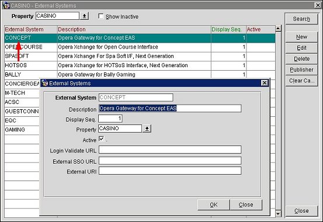323x222 pixels.
Task: Click the External URI field
Action: [x=170, y=171]
